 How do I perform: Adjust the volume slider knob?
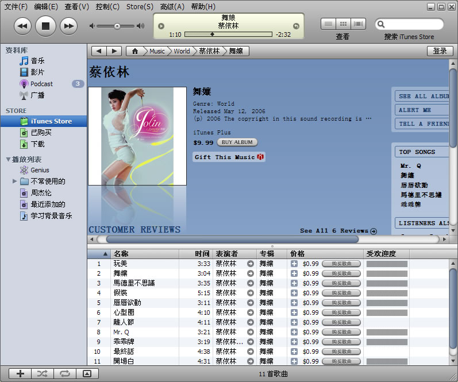click(117, 26)
